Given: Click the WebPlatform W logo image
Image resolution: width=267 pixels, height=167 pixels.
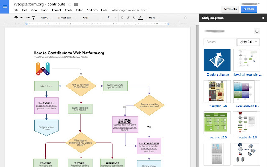Looking at the screenshot, I should [x=43, y=68].
